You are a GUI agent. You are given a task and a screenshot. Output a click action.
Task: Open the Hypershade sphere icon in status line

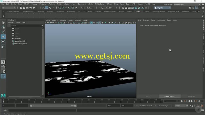click(x=136, y=8)
